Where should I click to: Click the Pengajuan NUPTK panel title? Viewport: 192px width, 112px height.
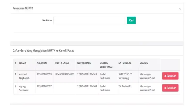coord(23,8)
